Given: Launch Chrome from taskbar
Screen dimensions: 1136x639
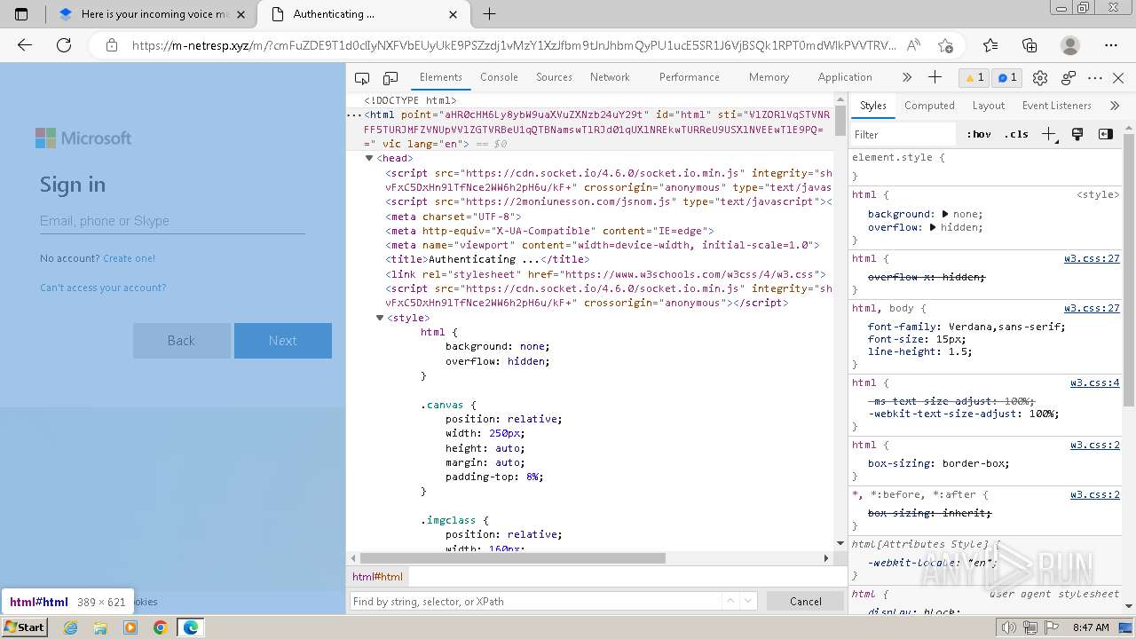Looking at the screenshot, I should (160, 627).
